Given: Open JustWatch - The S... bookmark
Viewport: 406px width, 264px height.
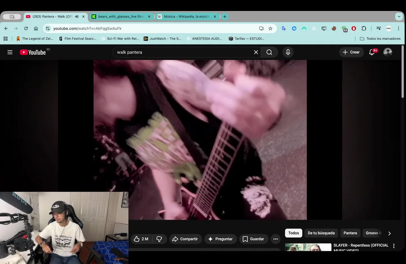Looking at the screenshot, I should 162,38.
